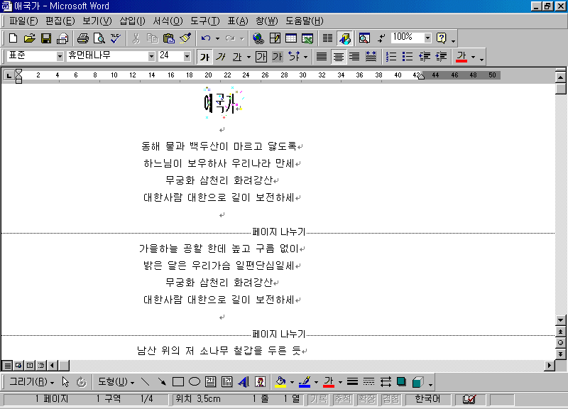
Task: Select the Rectangle drawing tool
Action: pos(178,382)
